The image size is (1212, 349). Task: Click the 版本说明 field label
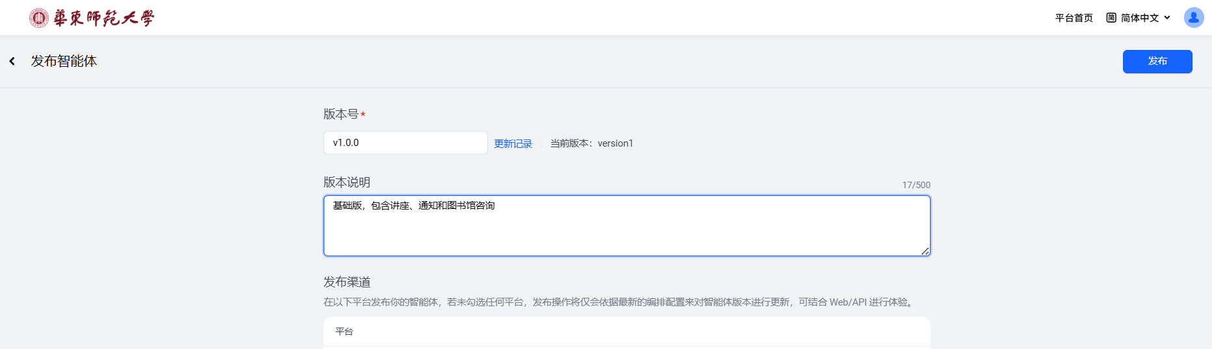[347, 182]
